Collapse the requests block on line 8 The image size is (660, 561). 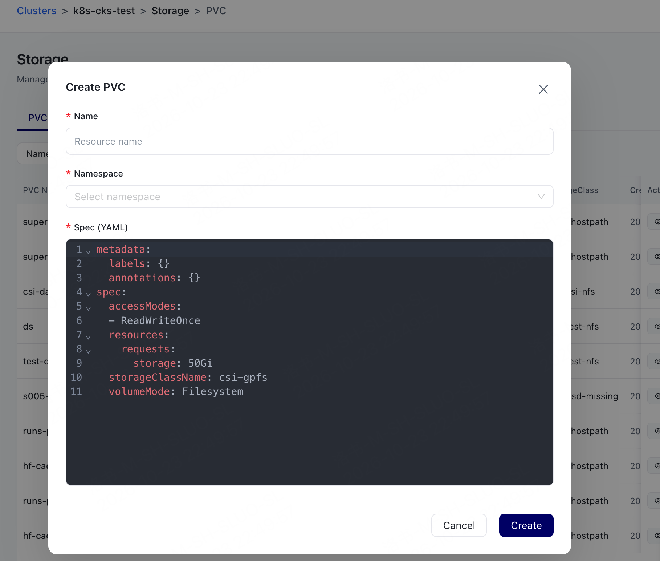coord(88,351)
